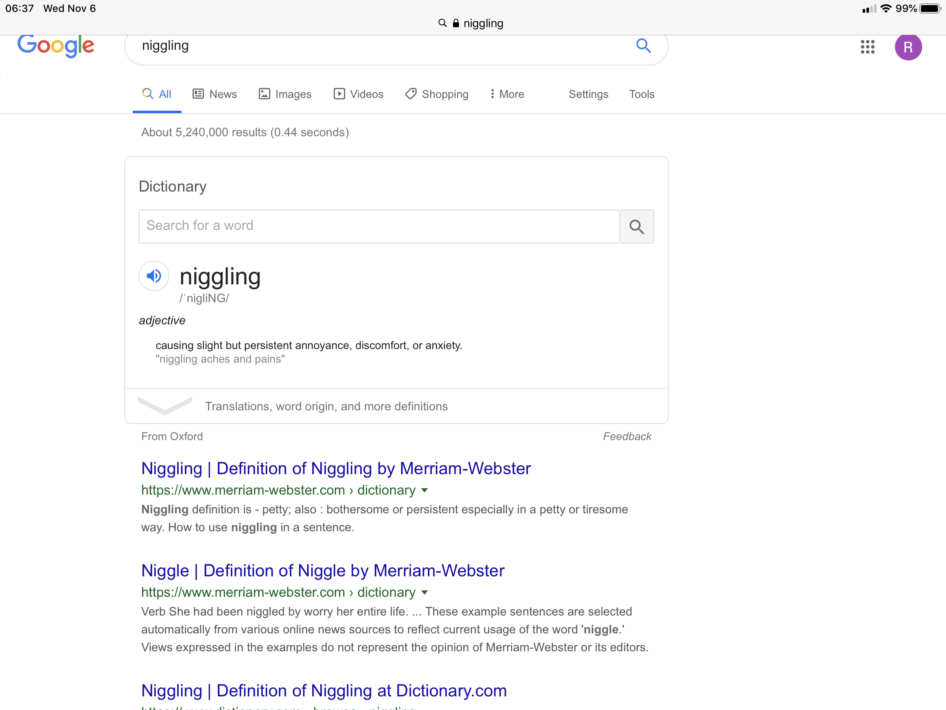This screenshot has height=710, width=946.
Task: Open search Settings
Action: pos(588,94)
